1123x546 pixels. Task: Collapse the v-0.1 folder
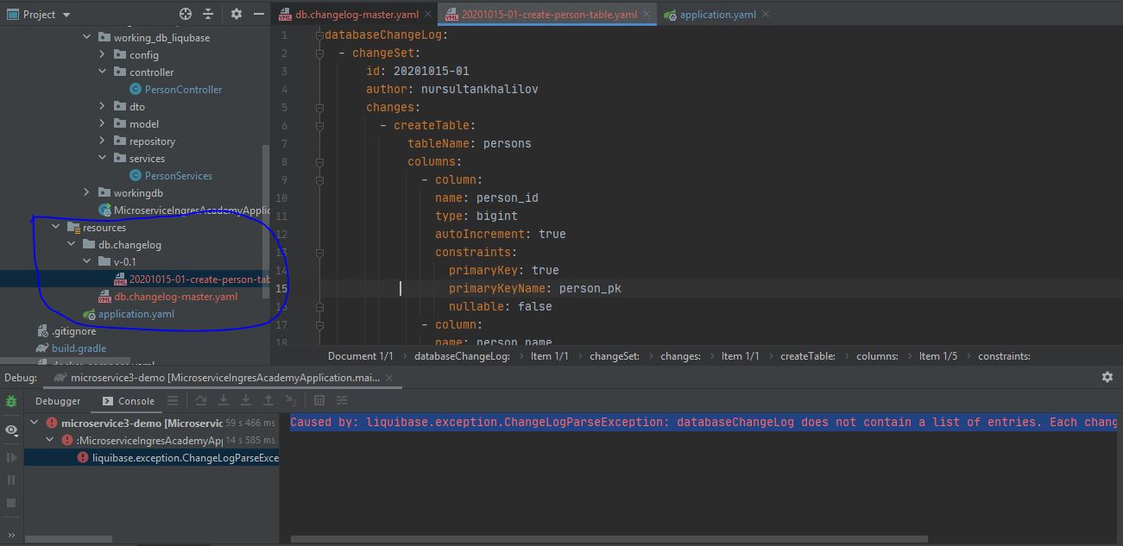click(x=86, y=262)
